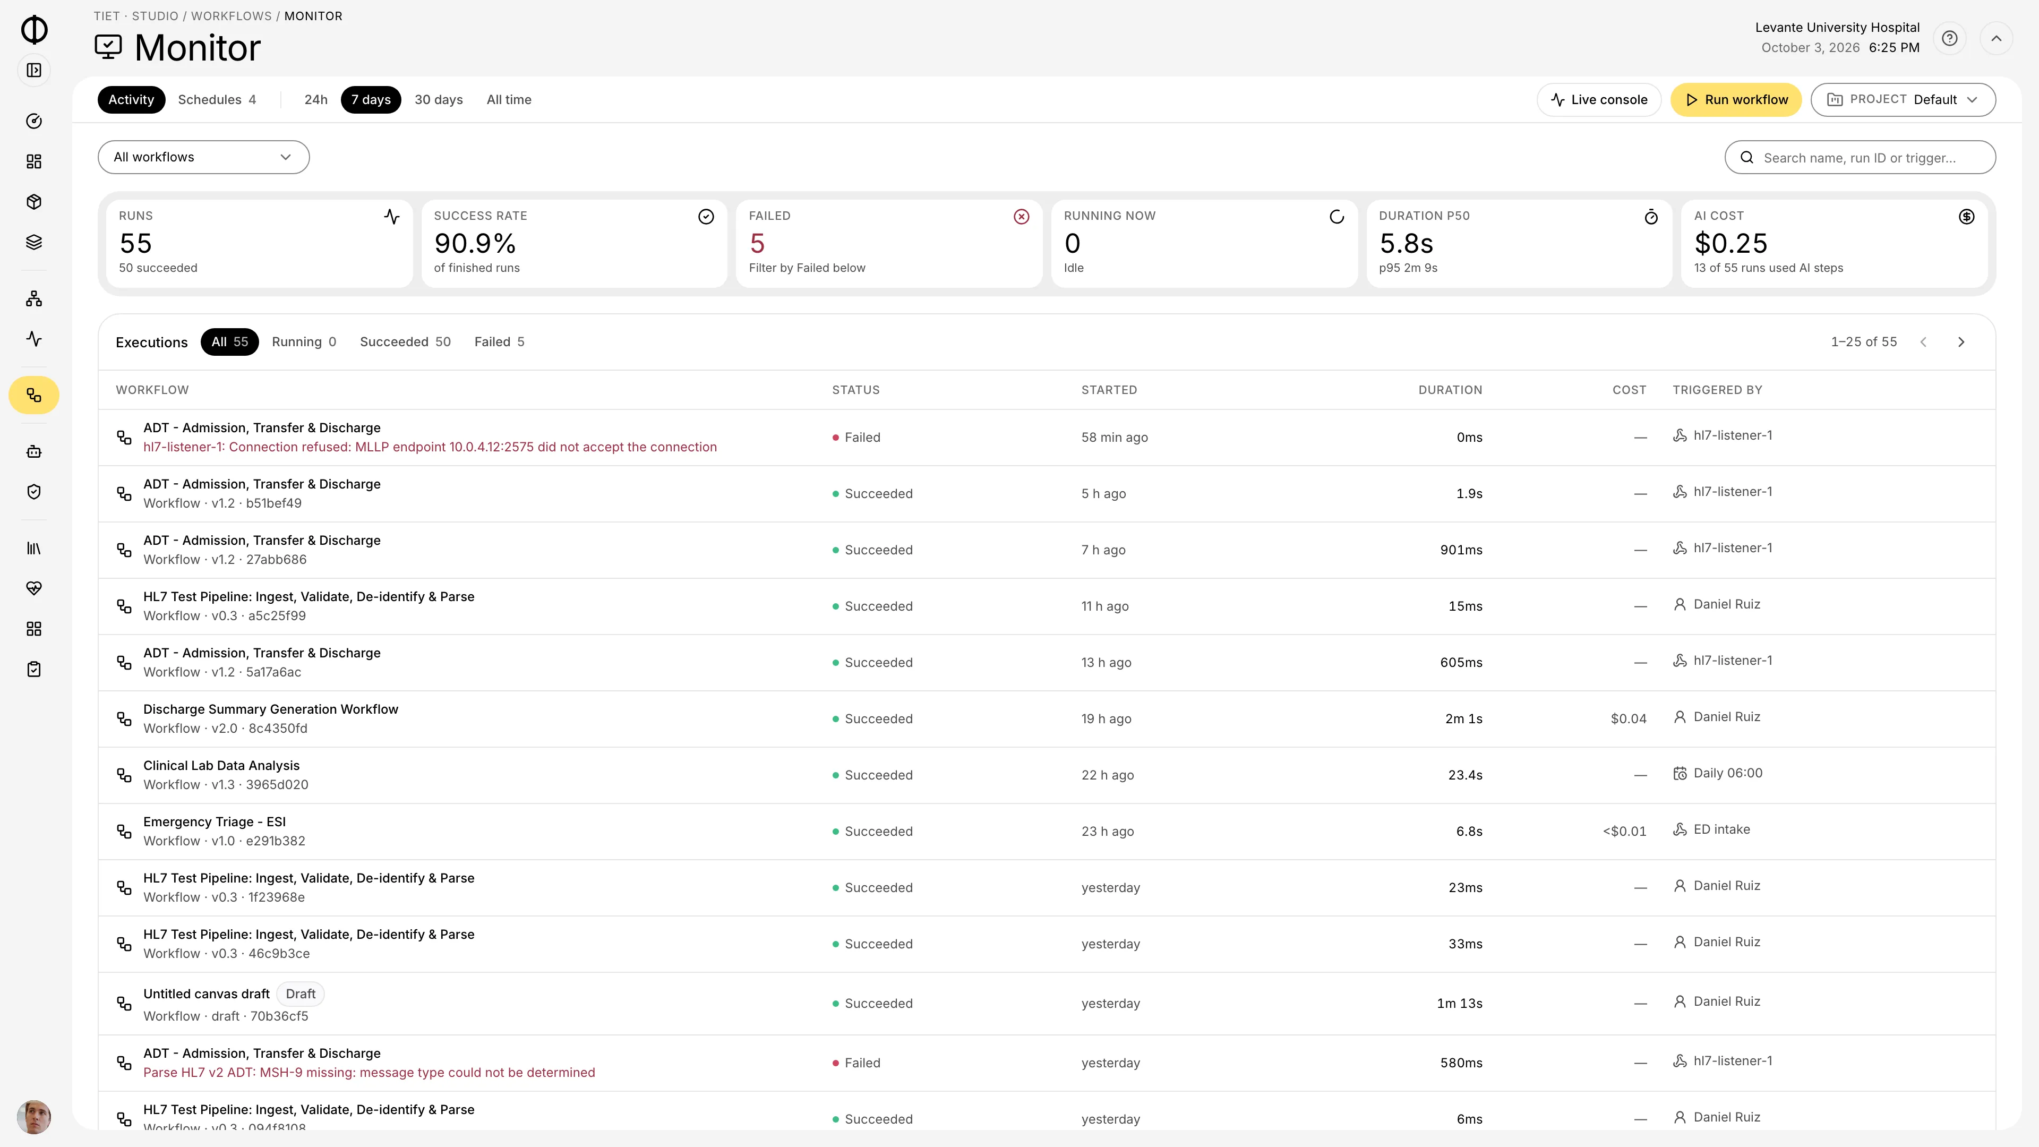Switch to the Schedules tab
2039x1147 pixels.
tap(217, 100)
